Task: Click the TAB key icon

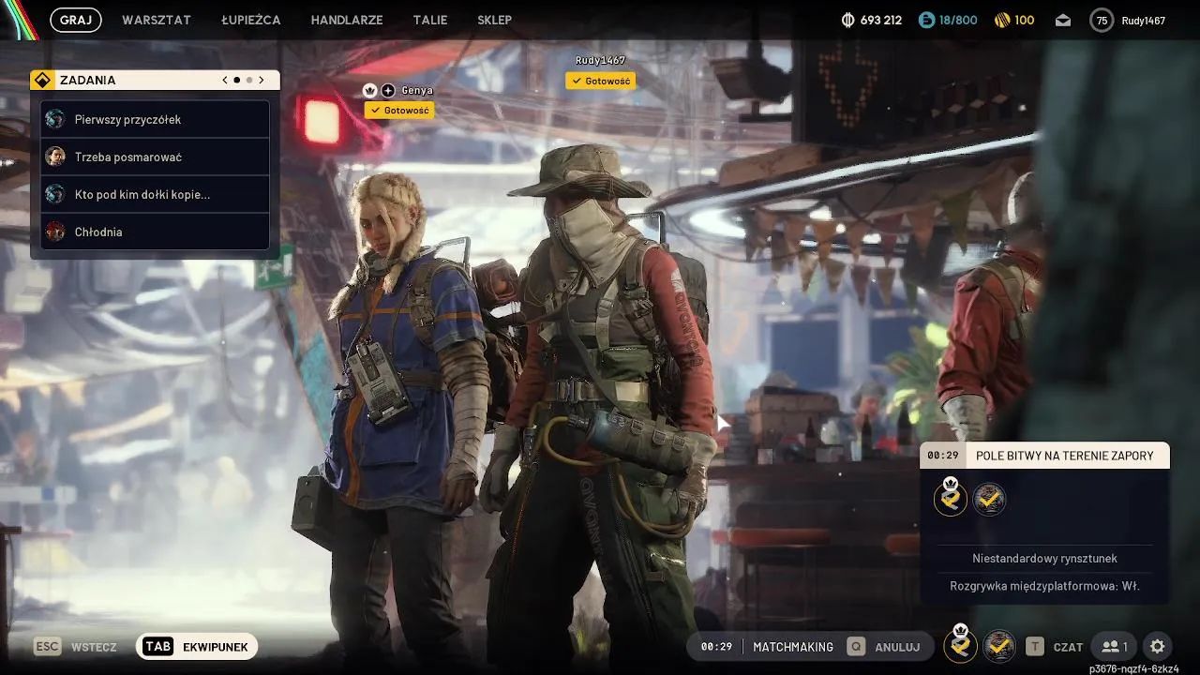Action: click(157, 647)
